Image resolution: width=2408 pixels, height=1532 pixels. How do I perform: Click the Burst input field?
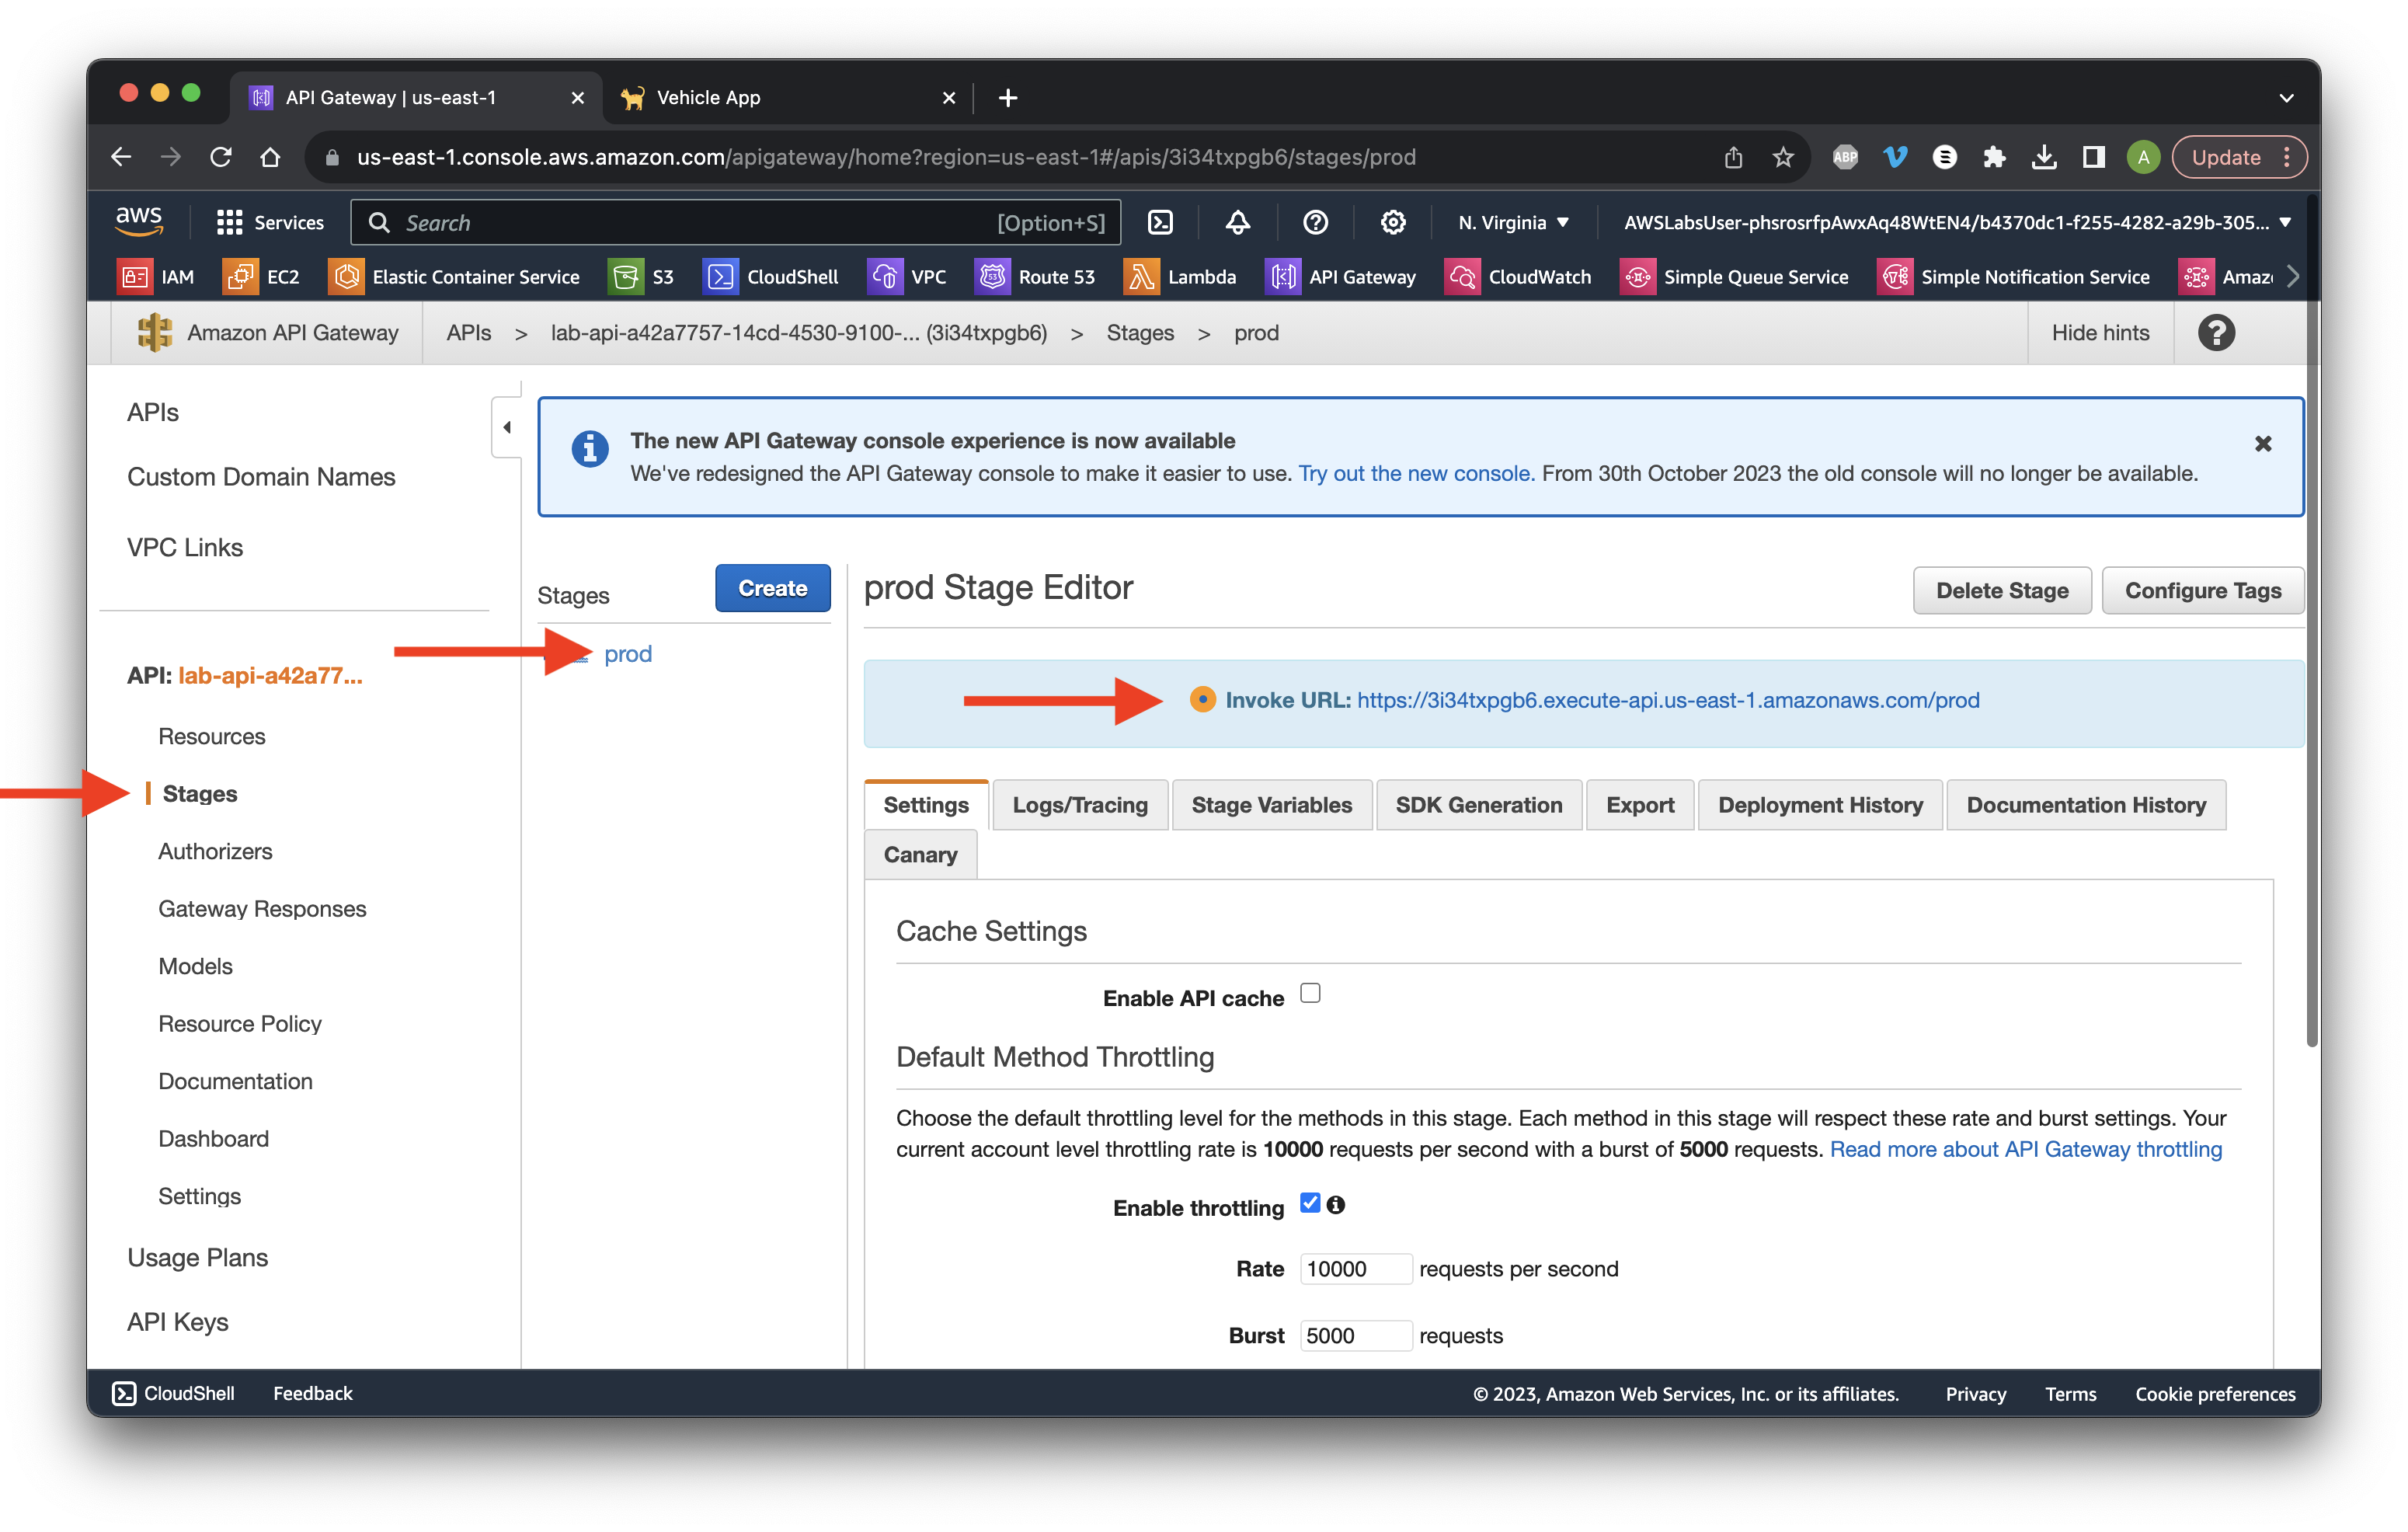click(1355, 1336)
